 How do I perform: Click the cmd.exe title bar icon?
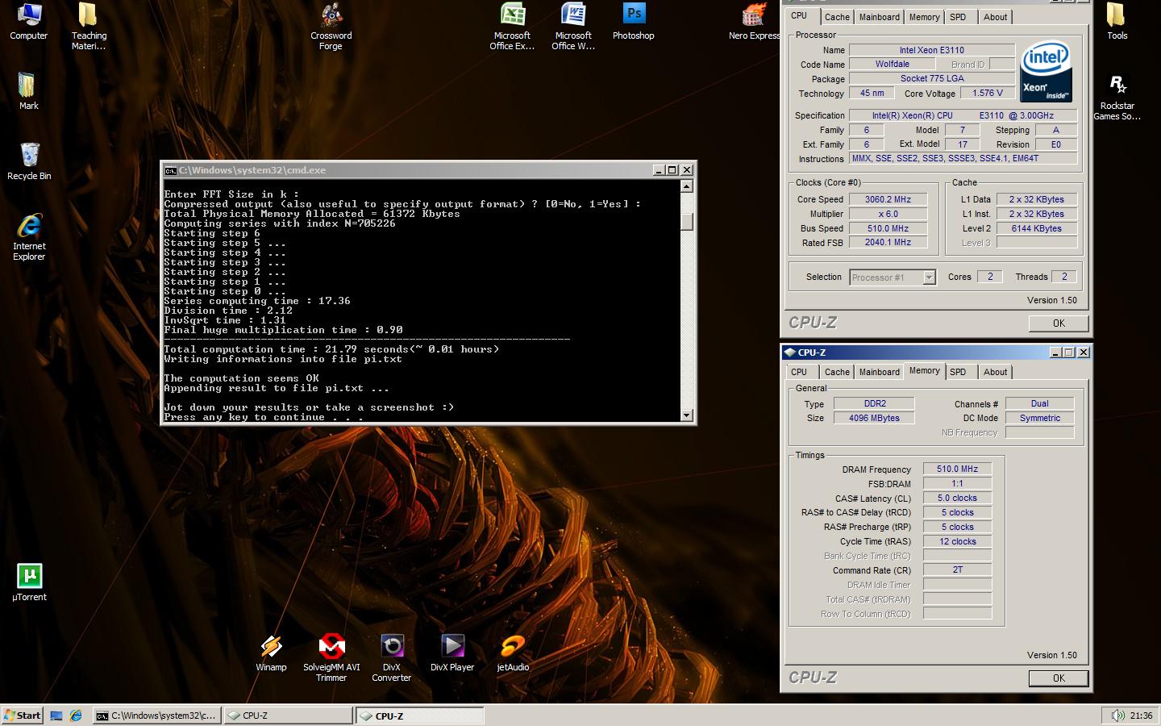(170, 170)
